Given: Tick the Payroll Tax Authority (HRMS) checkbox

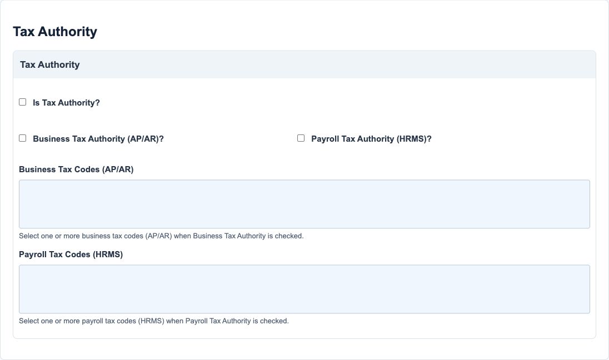Looking at the screenshot, I should coord(301,138).
